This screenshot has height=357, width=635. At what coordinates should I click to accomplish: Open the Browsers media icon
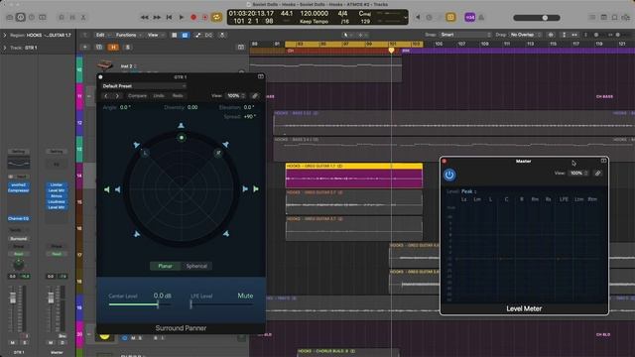click(626, 18)
